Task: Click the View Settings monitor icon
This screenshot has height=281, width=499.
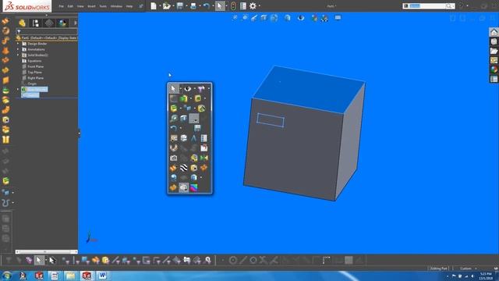Action: click(338, 17)
